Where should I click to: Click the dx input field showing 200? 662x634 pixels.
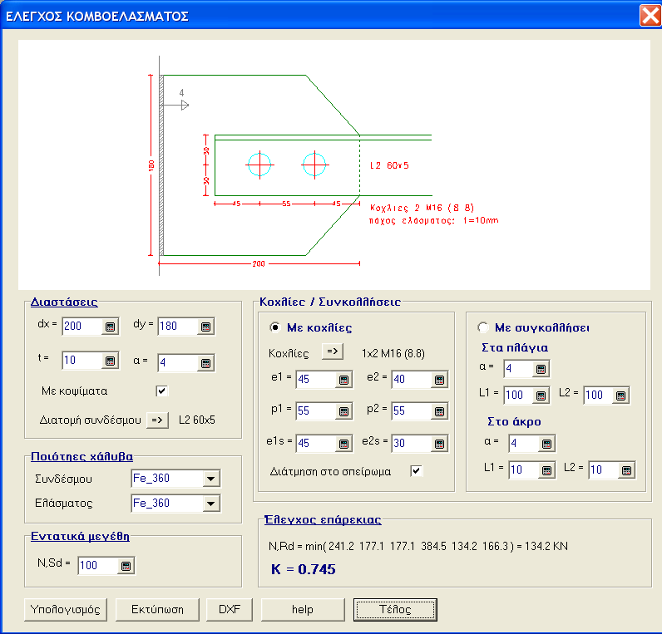pos(82,327)
